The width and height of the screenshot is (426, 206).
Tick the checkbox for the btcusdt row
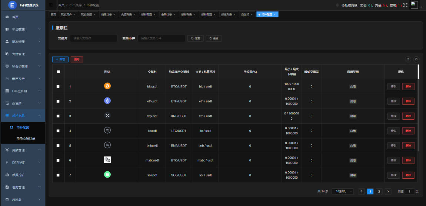(58, 86)
